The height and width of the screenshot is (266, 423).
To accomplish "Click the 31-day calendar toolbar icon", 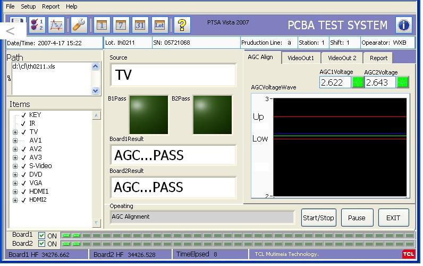I will (x=140, y=25).
